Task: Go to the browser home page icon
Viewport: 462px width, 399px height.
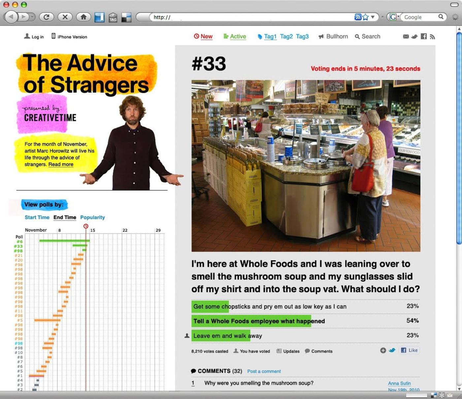Action: pyautogui.click(x=83, y=17)
